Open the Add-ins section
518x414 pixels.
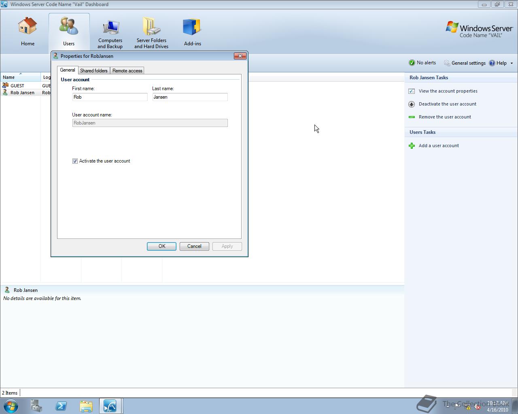[192, 27]
